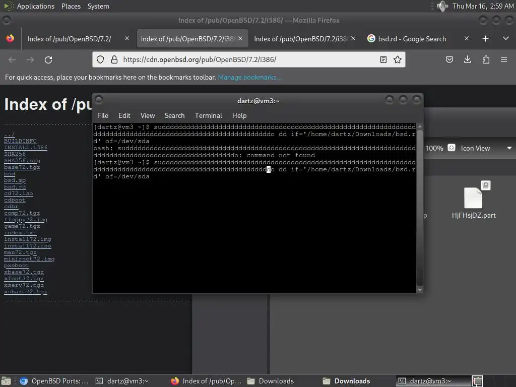Open the base72.tgz link
The height and width of the screenshot is (387, 516).
click(x=22, y=167)
